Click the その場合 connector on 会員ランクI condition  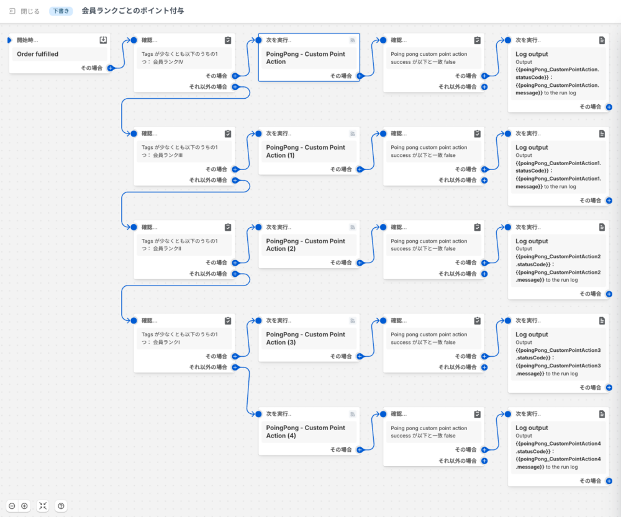pos(235,356)
